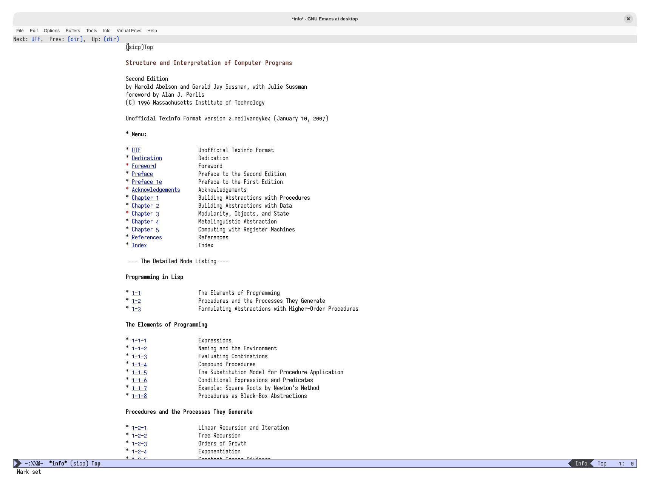The width and height of the screenshot is (650, 490).
Task: Open subsection 1-1-1 Expressions link
Action: 139,341
